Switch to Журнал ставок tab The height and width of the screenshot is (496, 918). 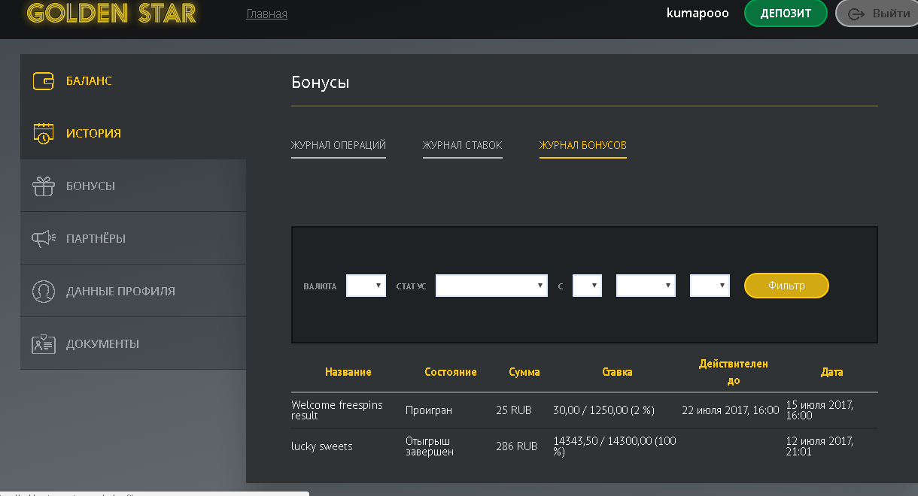point(462,145)
